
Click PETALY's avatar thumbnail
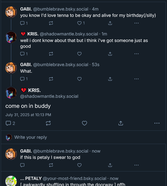click(x=11, y=181)
